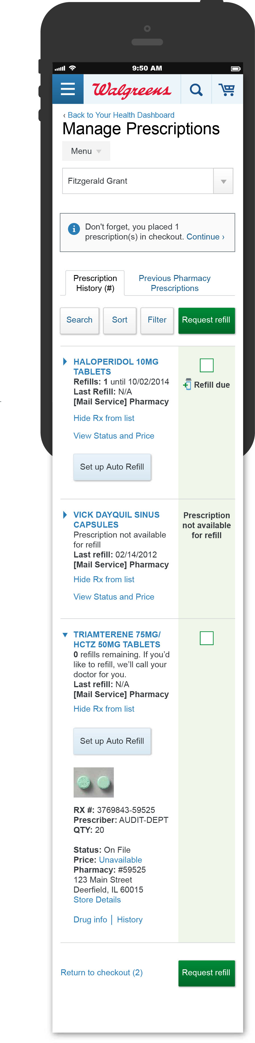The image size is (255, 1043).
Task: Open the Fitzgerald Grant patient dropdown
Action: (147, 181)
